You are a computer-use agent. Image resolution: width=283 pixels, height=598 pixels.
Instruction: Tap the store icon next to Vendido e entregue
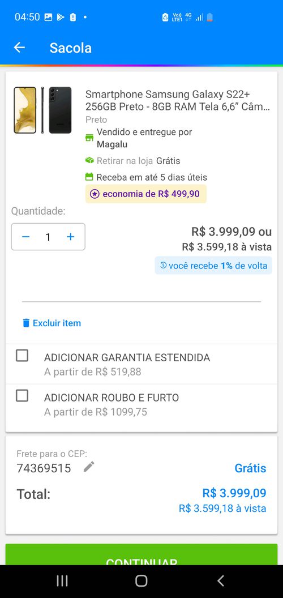[89, 138]
